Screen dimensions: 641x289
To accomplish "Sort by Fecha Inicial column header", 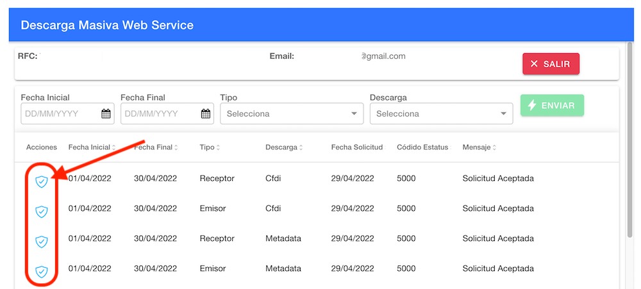I will pos(92,147).
